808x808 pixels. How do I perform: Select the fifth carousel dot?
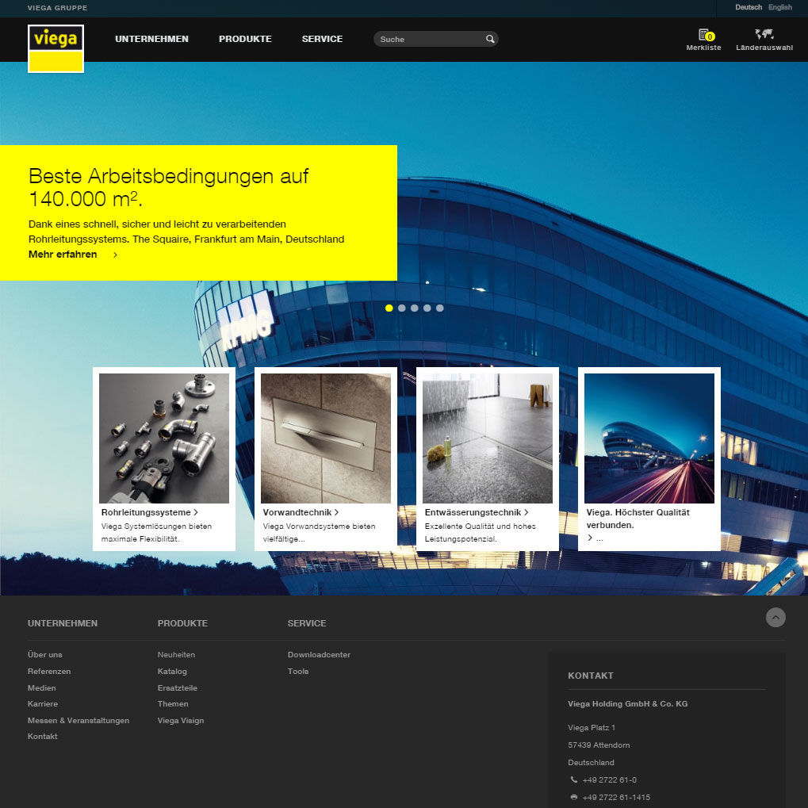pos(439,308)
